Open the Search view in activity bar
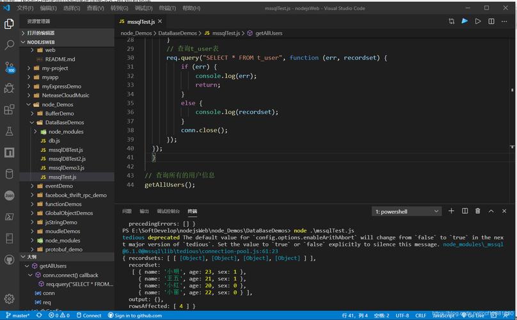The width and height of the screenshot is (517, 320). [x=9, y=45]
